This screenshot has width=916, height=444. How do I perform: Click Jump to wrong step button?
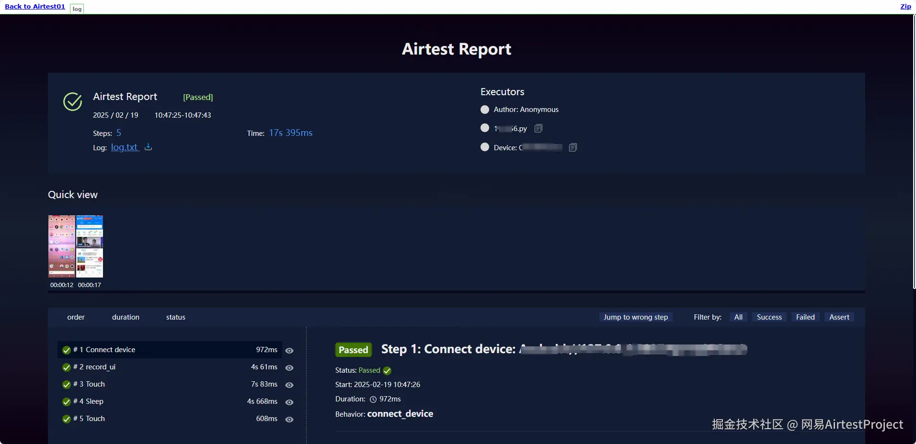(x=636, y=317)
